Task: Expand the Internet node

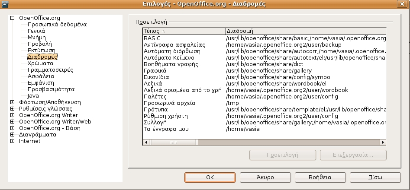Action: pyautogui.click(x=12, y=141)
